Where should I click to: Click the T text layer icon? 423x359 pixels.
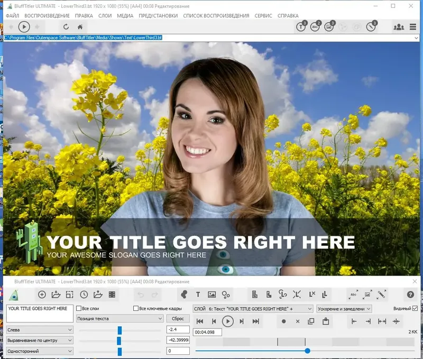coord(198,294)
